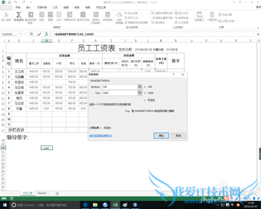Click the Top input field containing 1000
This screenshot has width=261, height=209.
120,93
